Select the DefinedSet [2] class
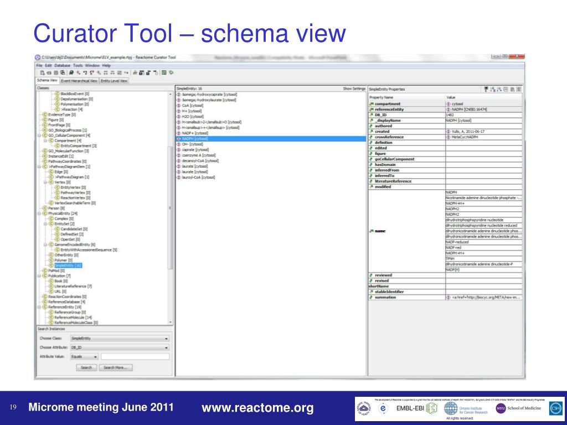The width and height of the screenshot is (567, 425). (72, 234)
